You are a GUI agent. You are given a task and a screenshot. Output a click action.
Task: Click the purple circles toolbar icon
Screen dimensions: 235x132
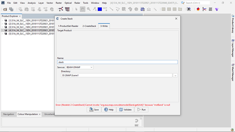(217, 9)
